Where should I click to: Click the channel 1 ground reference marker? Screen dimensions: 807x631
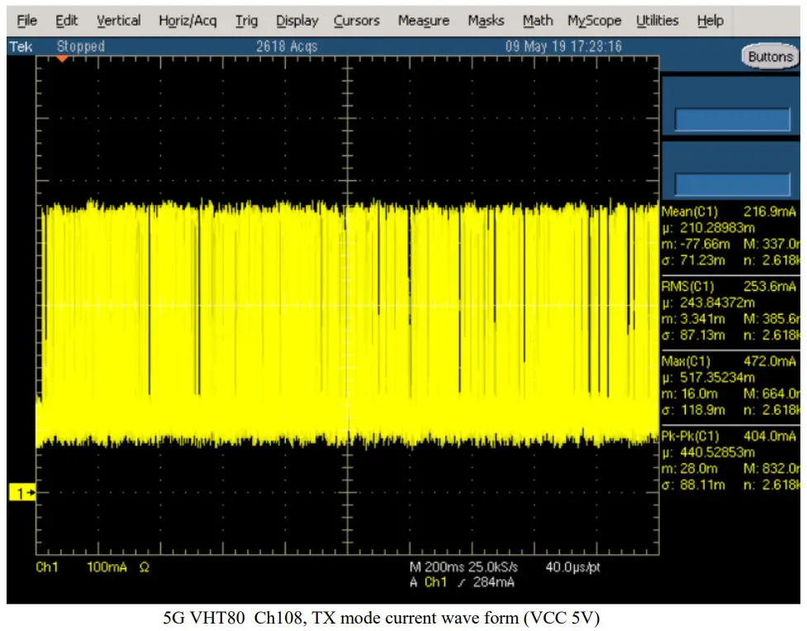coord(21,493)
